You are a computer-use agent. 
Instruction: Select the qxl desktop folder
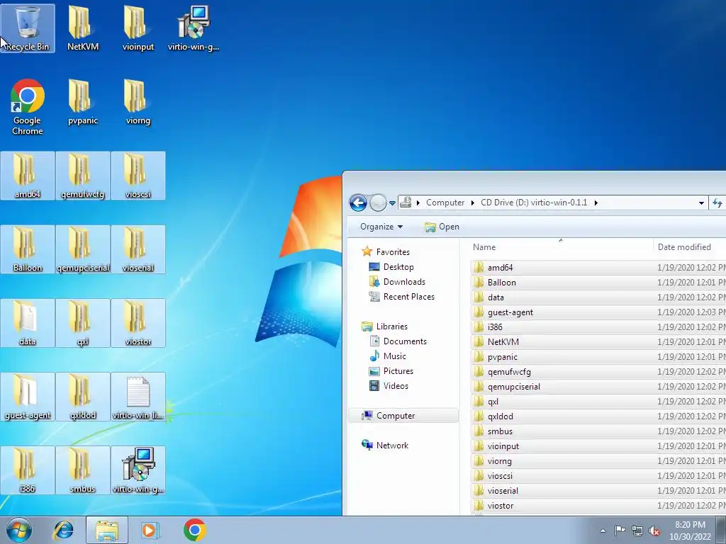click(83, 323)
